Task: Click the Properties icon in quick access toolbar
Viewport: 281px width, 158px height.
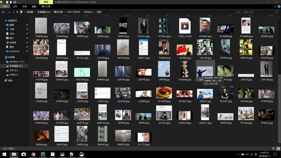Action: coord(7,2)
